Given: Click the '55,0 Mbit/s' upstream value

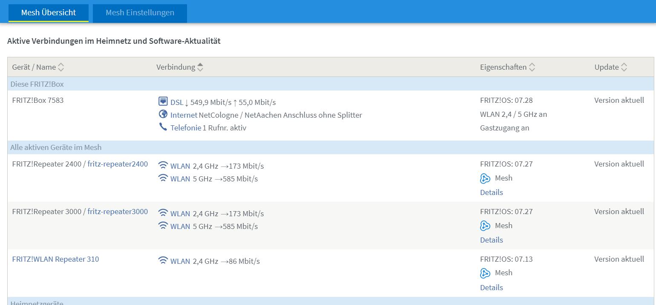Looking at the screenshot, I should [x=257, y=102].
